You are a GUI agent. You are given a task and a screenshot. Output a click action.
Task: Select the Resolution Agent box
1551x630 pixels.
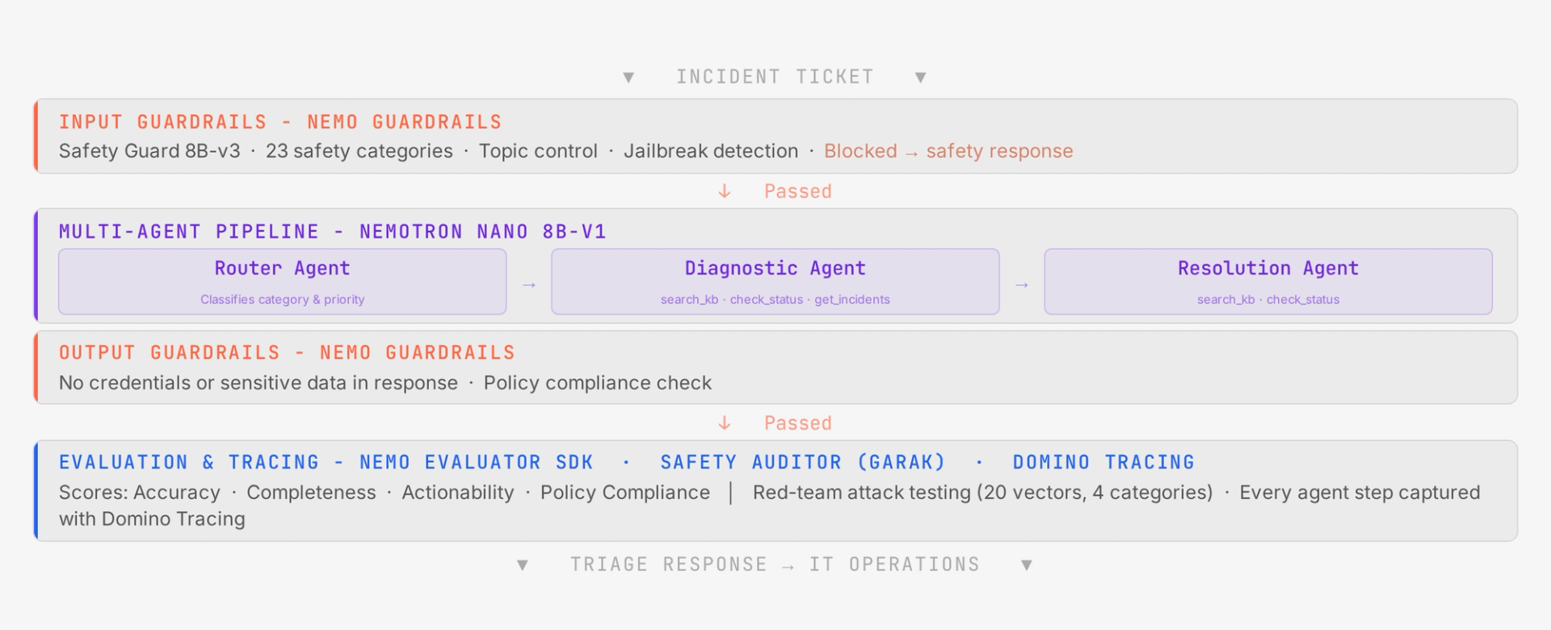(1267, 281)
